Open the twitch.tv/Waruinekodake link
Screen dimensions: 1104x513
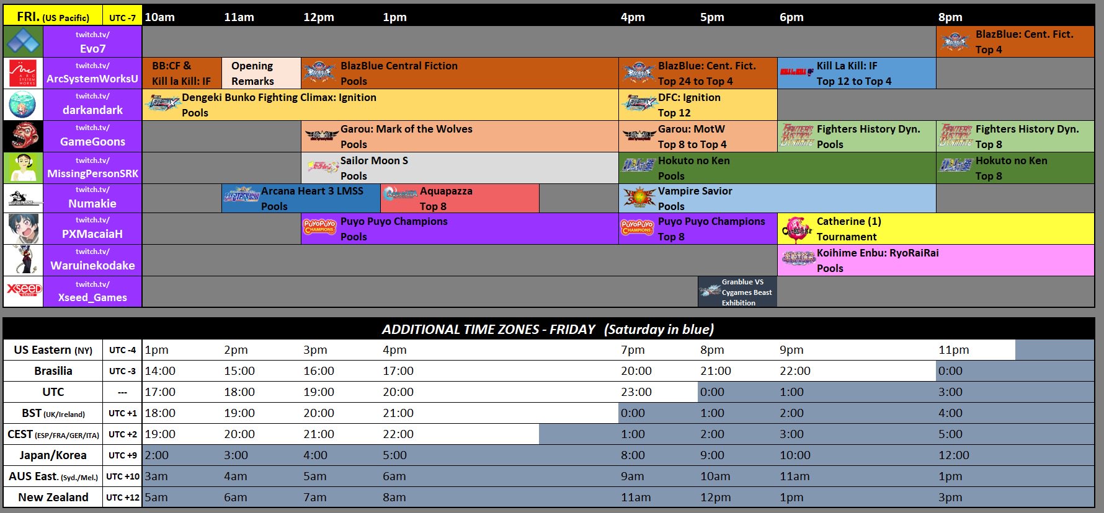pyautogui.click(x=92, y=260)
